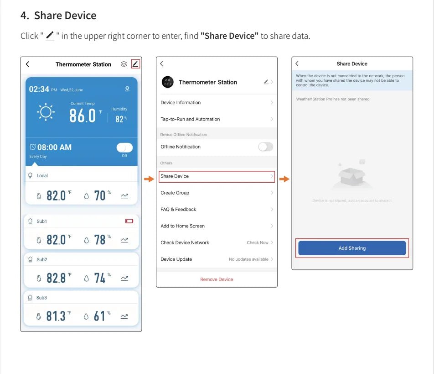The width and height of the screenshot is (434, 374).
Task: Go back from the Share Device page
Action: [297, 64]
